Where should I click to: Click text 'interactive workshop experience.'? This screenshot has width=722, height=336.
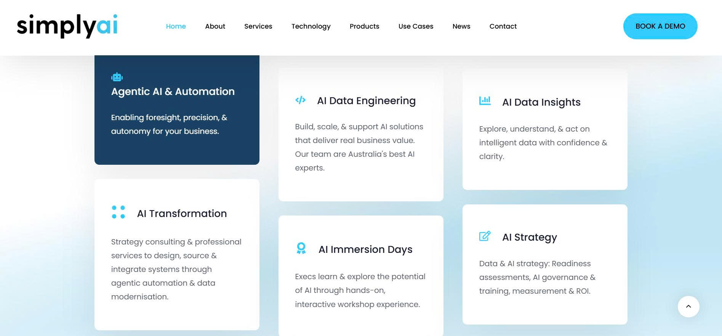[x=357, y=304]
